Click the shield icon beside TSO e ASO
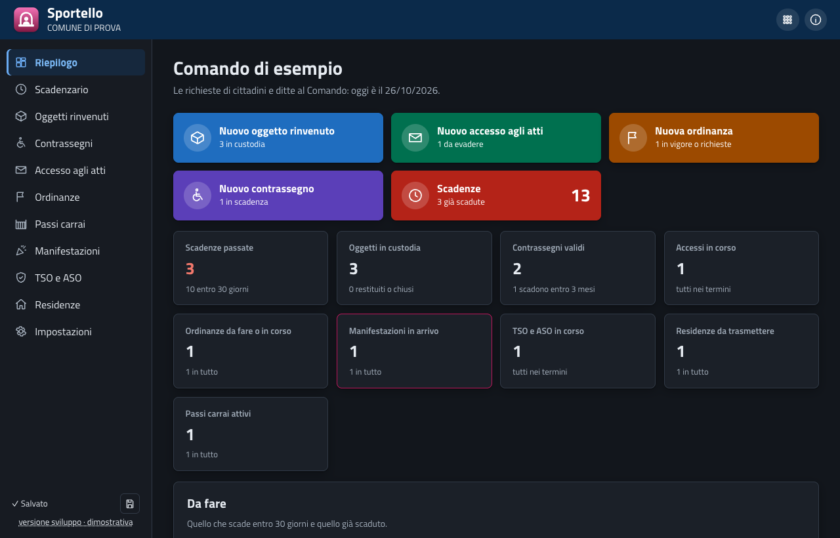The width and height of the screenshot is (840, 538). (x=21, y=278)
